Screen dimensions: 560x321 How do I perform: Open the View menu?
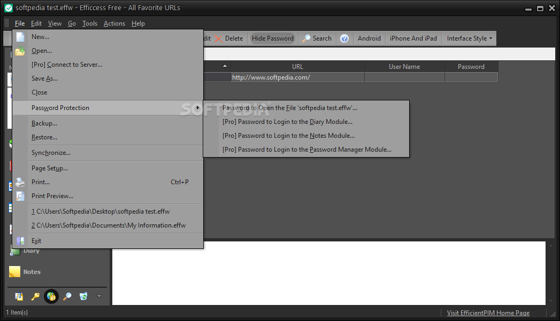(x=55, y=24)
